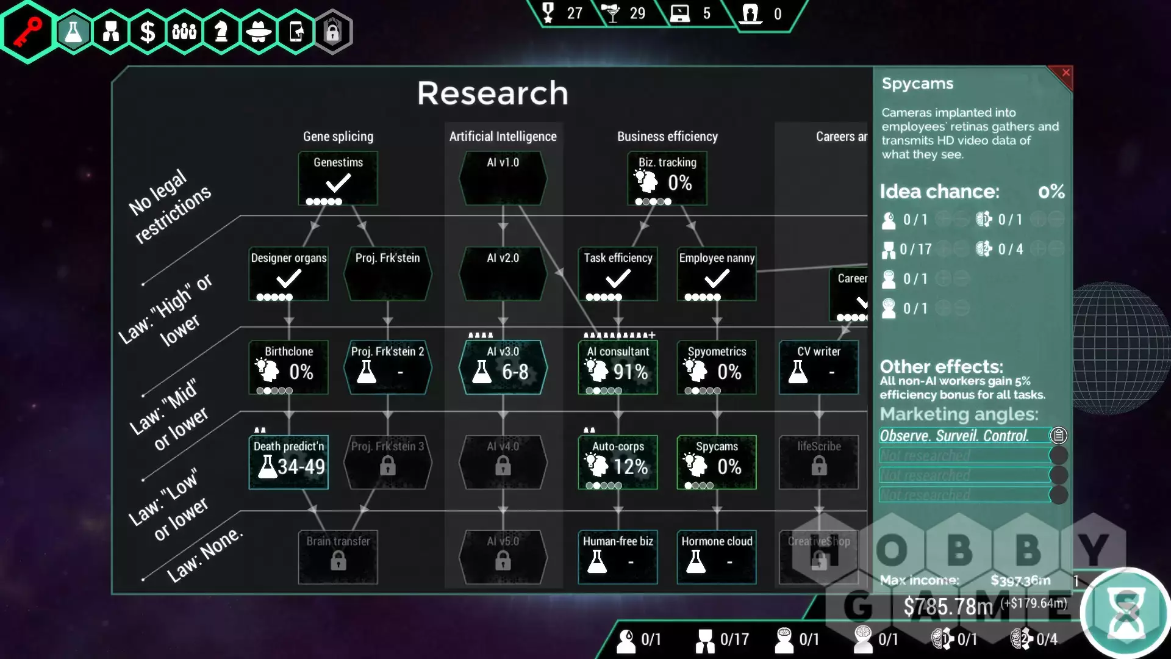Toggle the round button beside last Not researched
The image size is (1171, 659).
1058,495
